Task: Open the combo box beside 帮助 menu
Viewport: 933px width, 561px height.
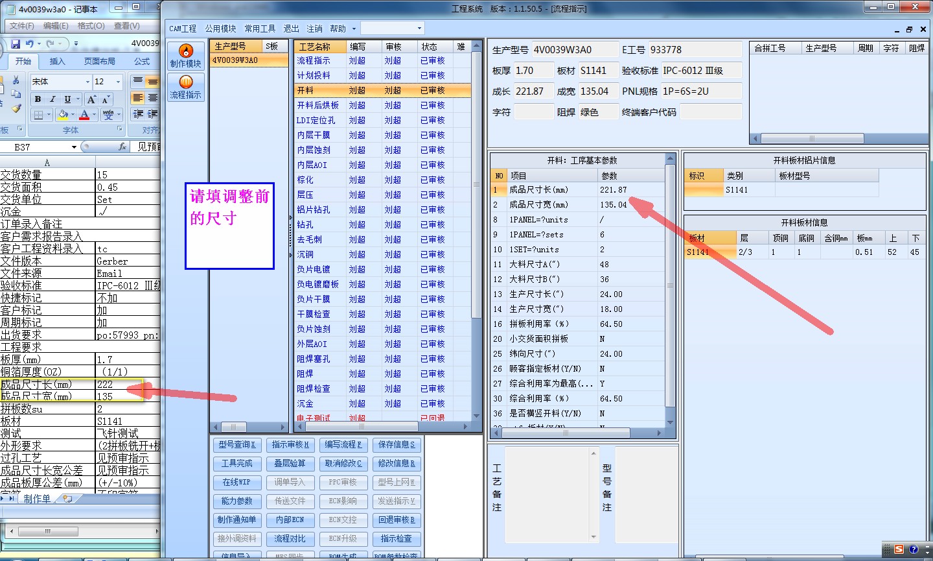Action: [x=392, y=29]
